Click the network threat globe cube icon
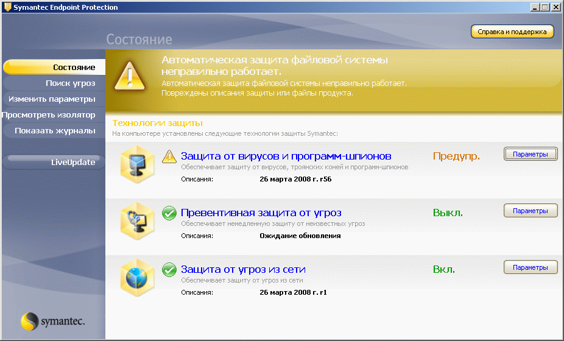 point(137,277)
